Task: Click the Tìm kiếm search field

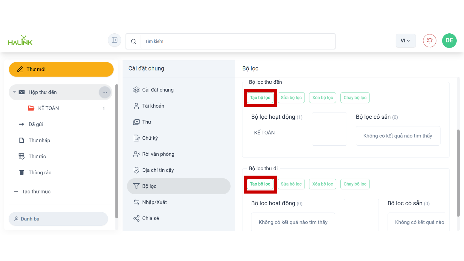Action: 238,41
